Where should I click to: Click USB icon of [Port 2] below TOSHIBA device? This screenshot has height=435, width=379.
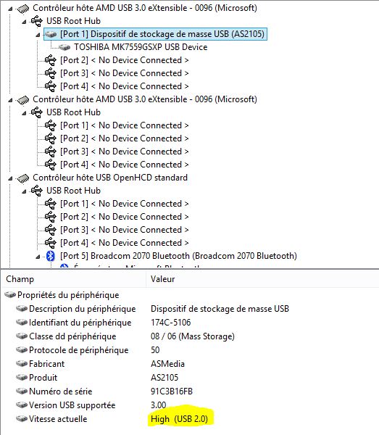click(x=51, y=60)
